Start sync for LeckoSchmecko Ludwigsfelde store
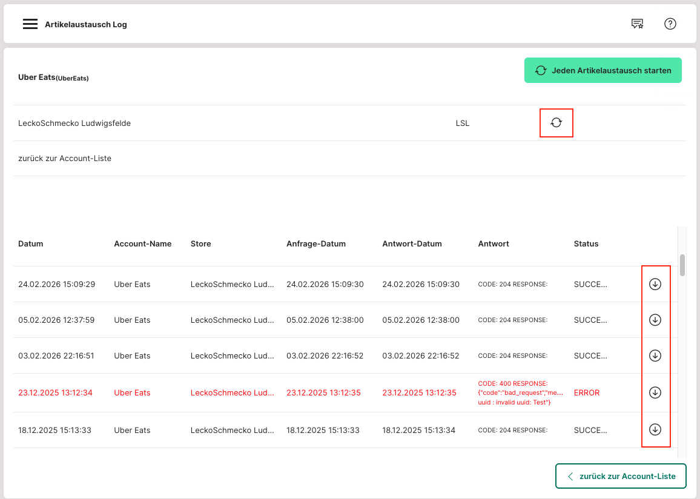The width and height of the screenshot is (700, 499). click(x=556, y=123)
